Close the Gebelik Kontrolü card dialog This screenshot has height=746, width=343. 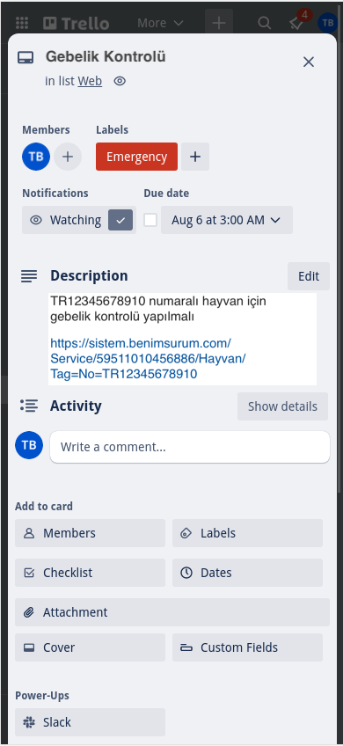point(309,62)
